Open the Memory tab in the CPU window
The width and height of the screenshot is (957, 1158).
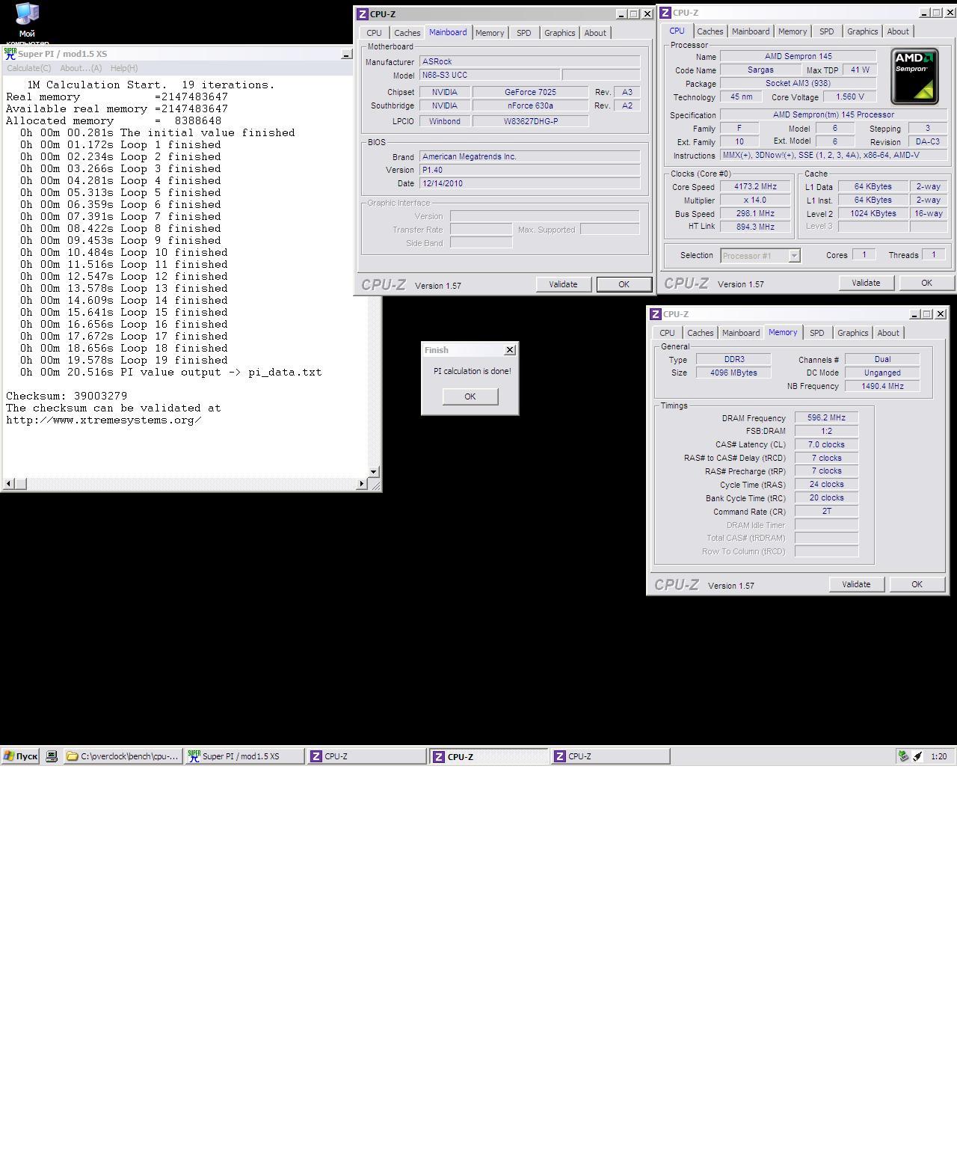click(x=793, y=31)
